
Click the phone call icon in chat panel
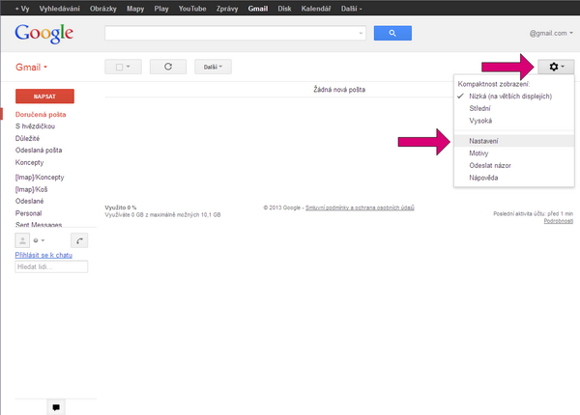click(79, 240)
